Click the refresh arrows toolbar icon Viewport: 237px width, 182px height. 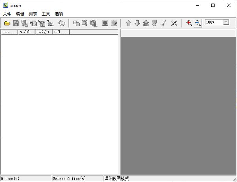click(61, 23)
